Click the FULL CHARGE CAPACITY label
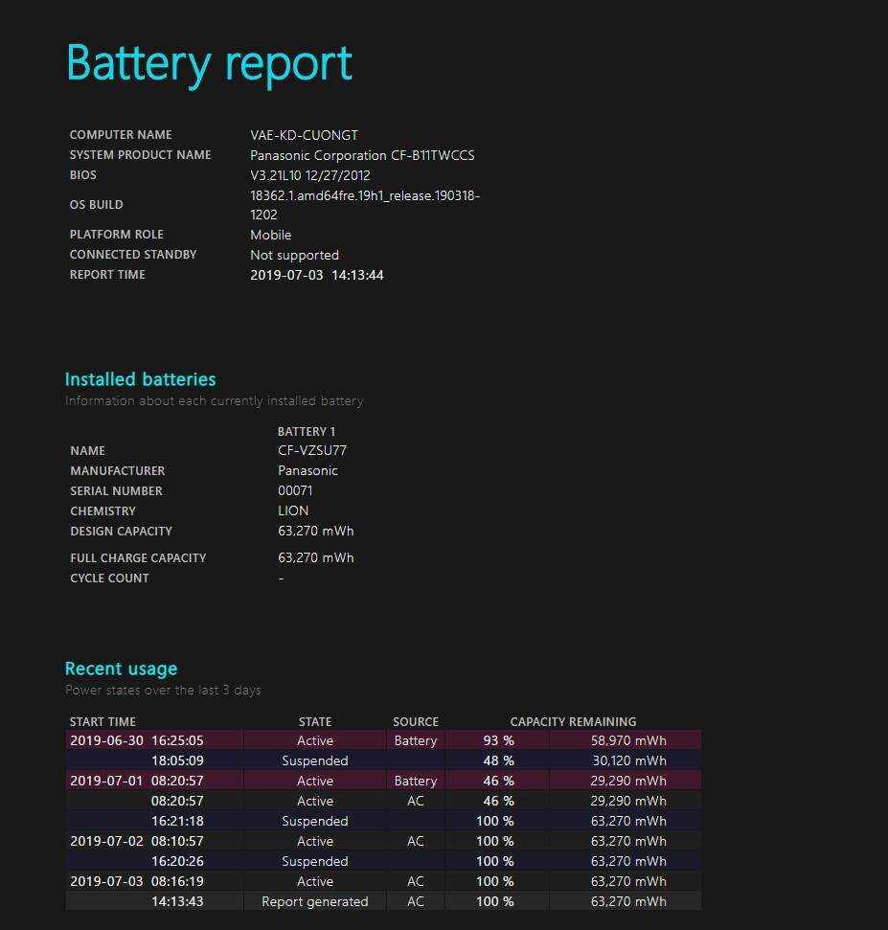888x930 pixels. (x=138, y=557)
